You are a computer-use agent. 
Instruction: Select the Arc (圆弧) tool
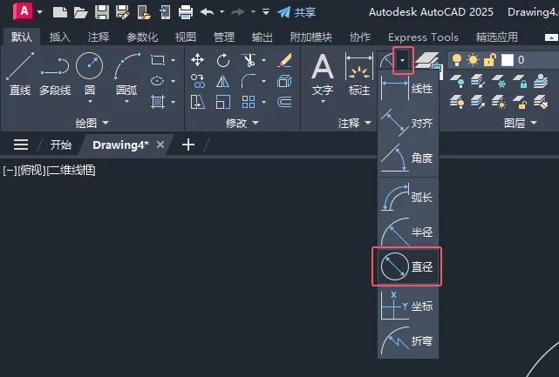coord(126,74)
